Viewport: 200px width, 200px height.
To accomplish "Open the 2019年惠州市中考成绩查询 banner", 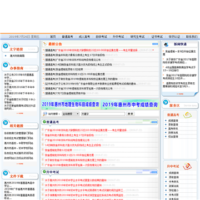I will (130, 104).
